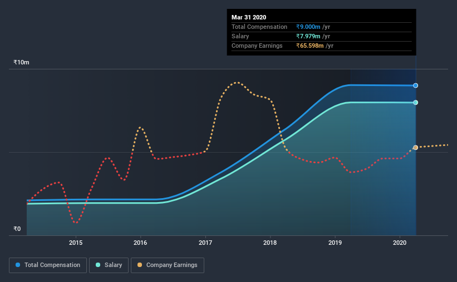
Task: Click the ₹9.000m total compensation value
Action: (308, 27)
